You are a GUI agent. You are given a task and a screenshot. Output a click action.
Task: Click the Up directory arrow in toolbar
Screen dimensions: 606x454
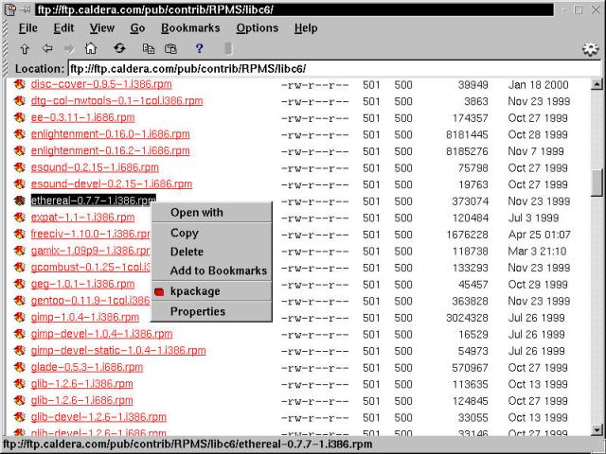25,48
